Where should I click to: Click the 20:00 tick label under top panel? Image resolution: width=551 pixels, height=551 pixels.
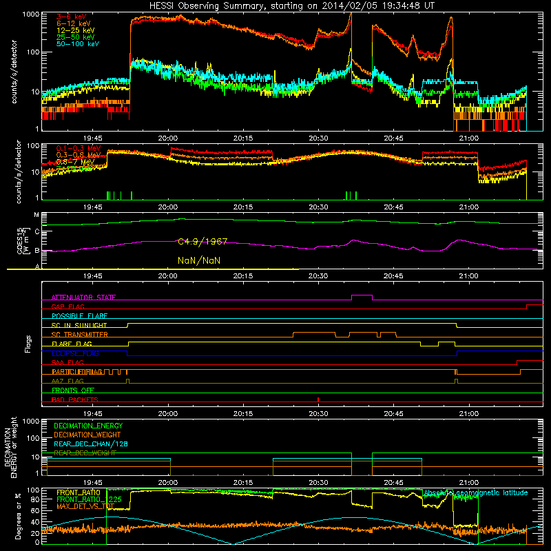pos(167,138)
